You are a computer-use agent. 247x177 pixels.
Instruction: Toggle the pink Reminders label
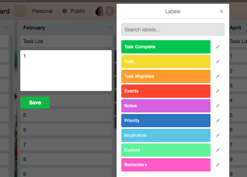click(x=166, y=165)
